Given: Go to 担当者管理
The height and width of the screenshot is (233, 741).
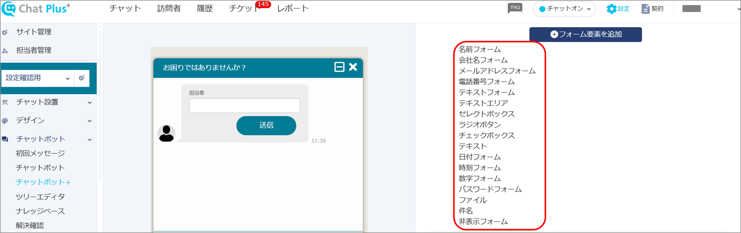Looking at the screenshot, I should coord(34,50).
